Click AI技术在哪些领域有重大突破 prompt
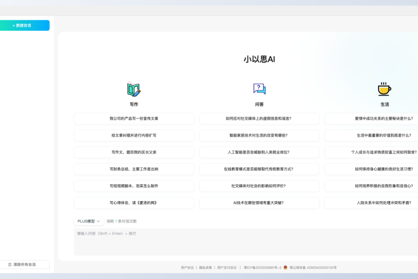The image size is (418, 279). pos(259,203)
